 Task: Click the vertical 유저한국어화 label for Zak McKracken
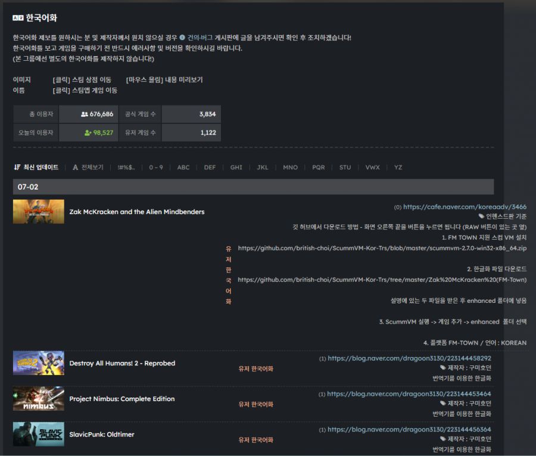tap(228, 275)
